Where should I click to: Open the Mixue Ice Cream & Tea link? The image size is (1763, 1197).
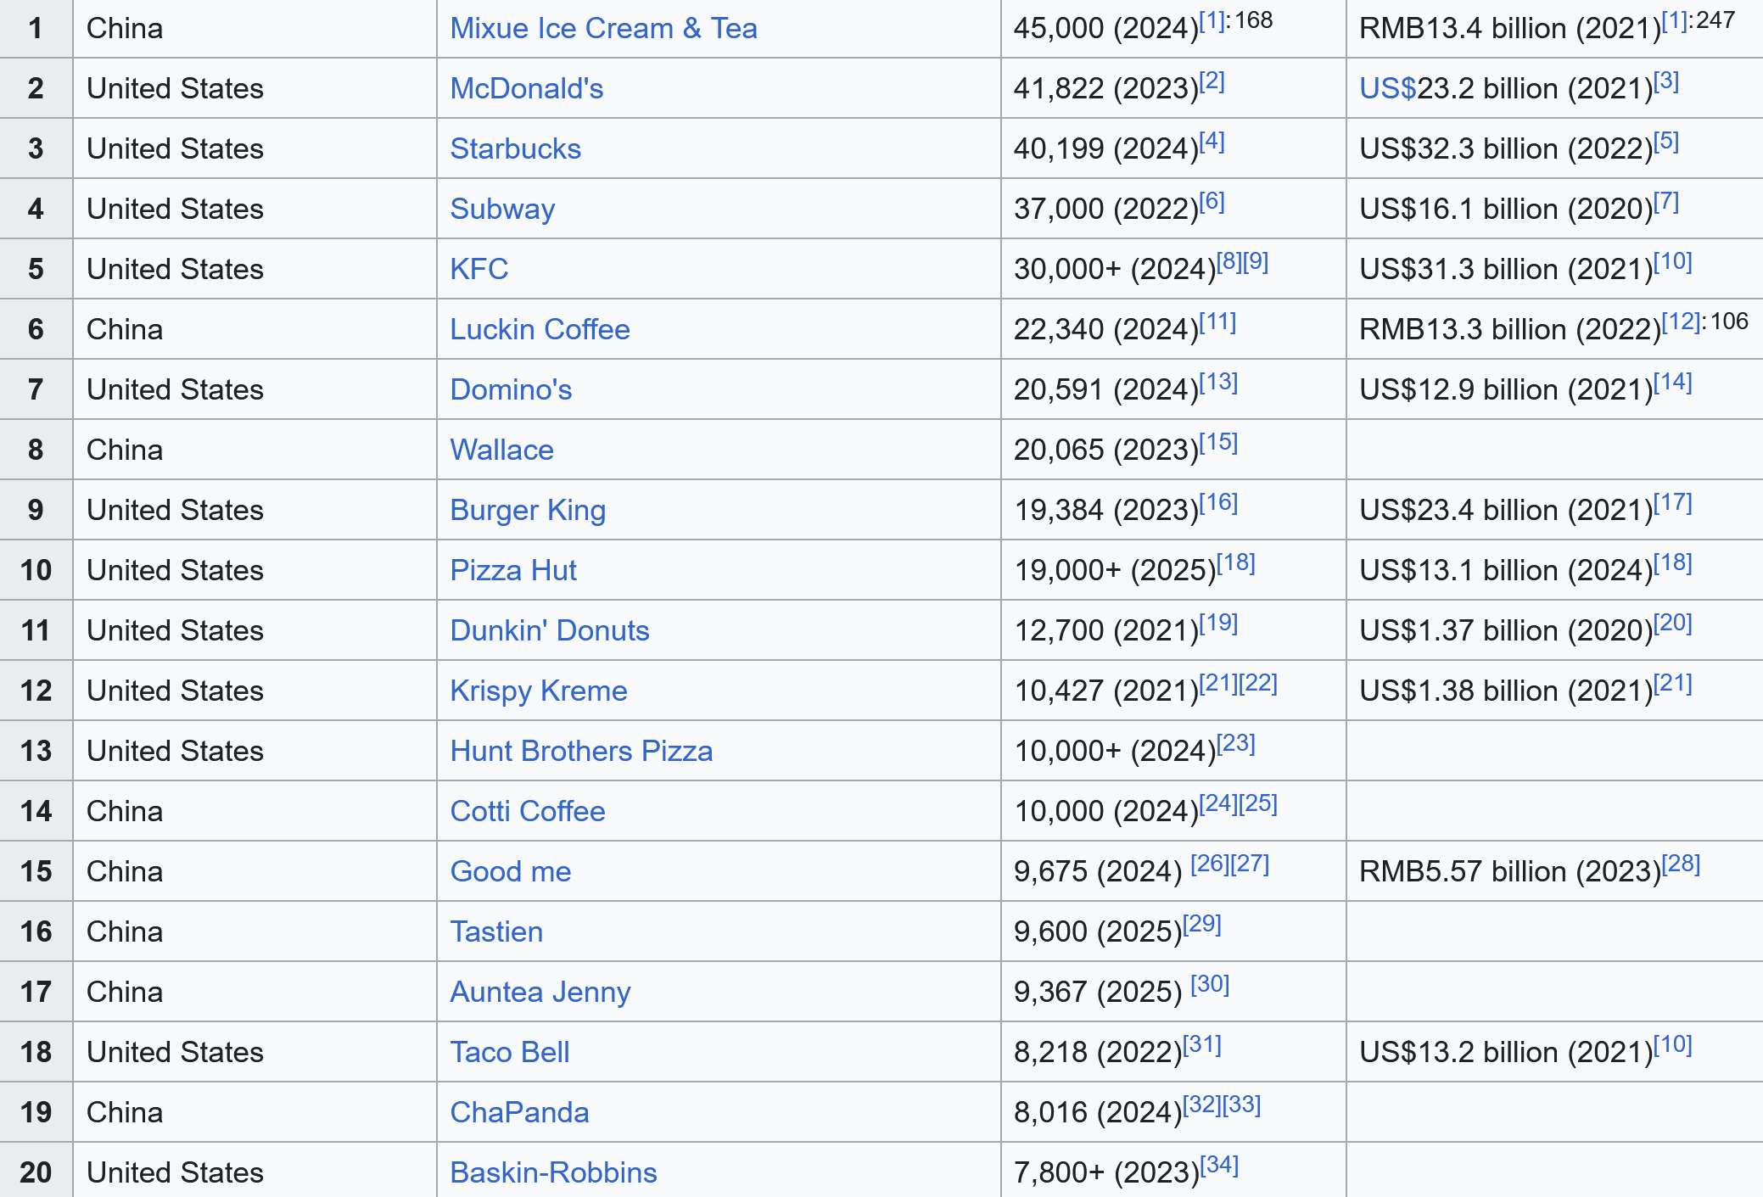(603, 28)
